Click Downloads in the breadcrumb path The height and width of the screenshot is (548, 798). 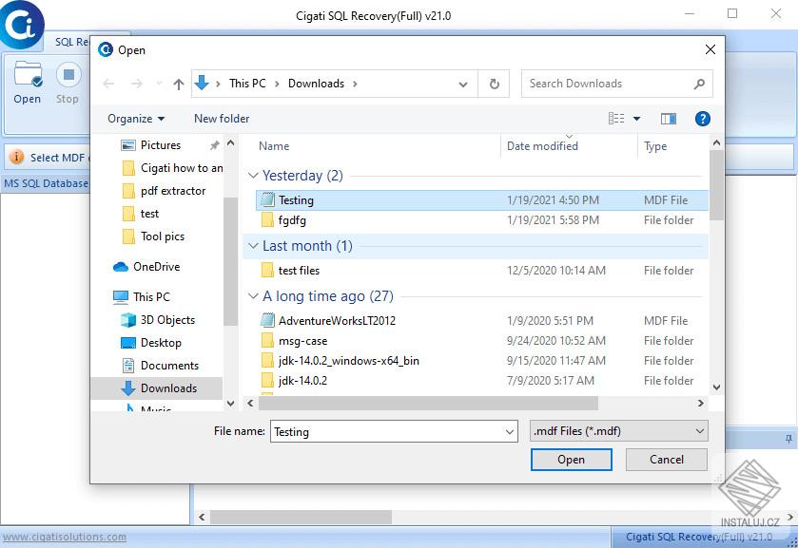(x=316, y=84)
